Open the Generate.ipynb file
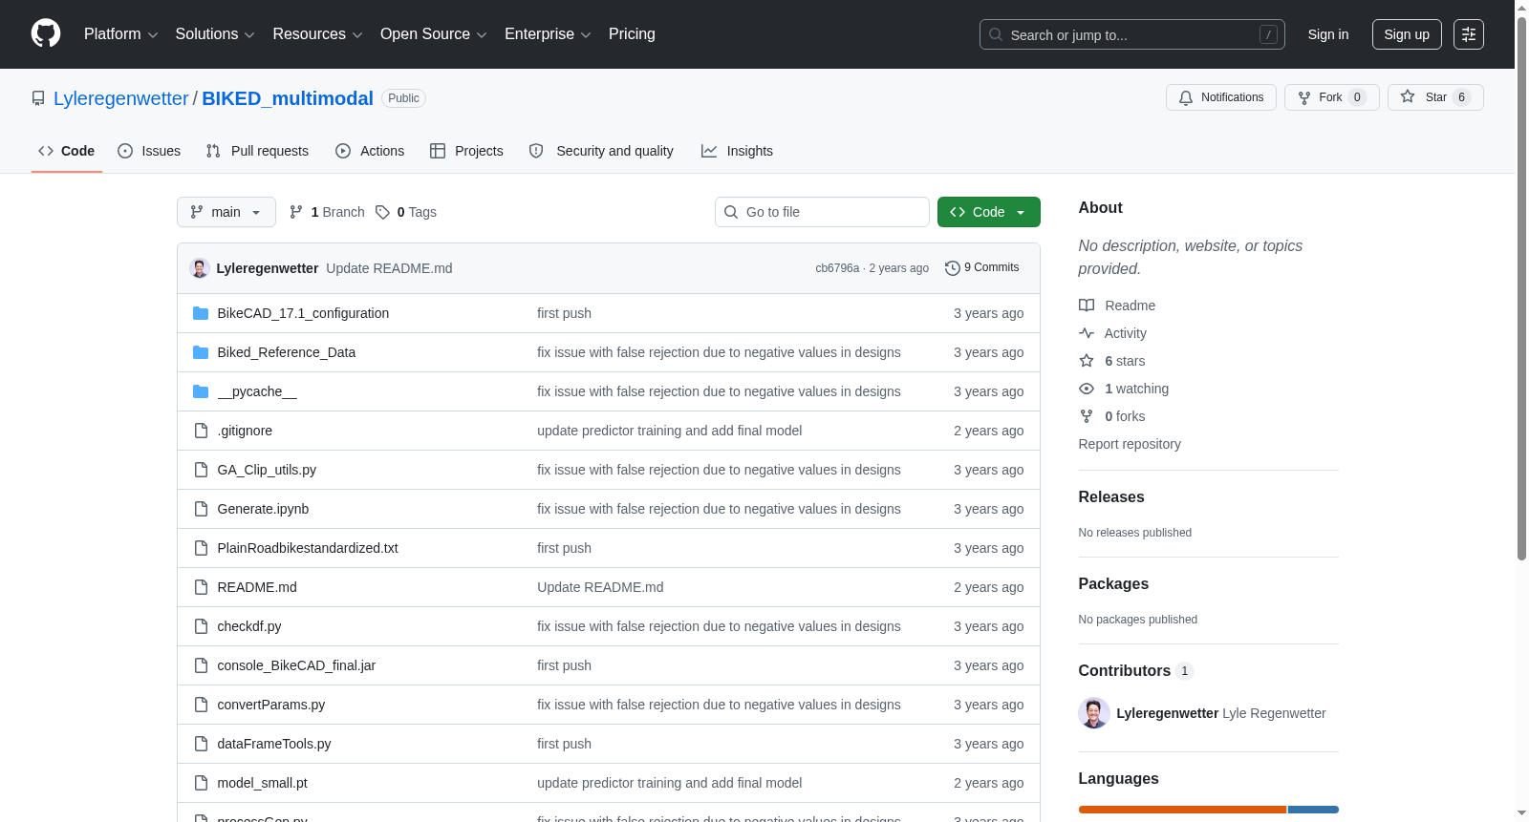The width and height of the screenshot is (1529, 822). 263,509
